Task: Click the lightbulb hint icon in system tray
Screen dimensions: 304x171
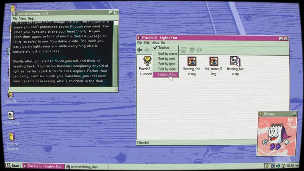Action: click(267, 166)
